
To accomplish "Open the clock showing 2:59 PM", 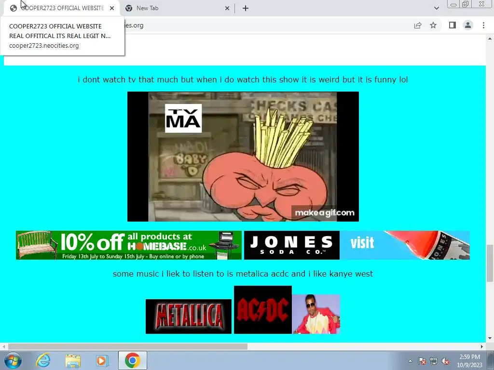I will [469, 361].
